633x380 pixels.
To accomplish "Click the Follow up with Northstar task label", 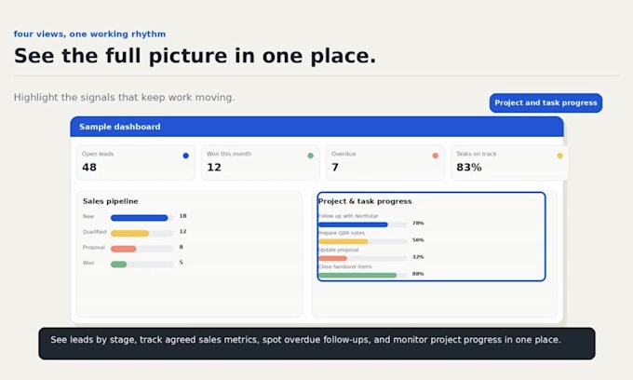I will pos(348,216).
